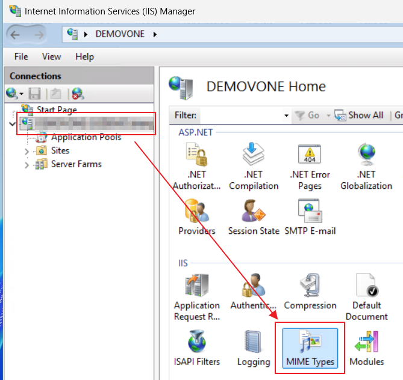Collapse the blurred server node
The width and height of the screenshot is (403, 380).
[x=12, y=124]
